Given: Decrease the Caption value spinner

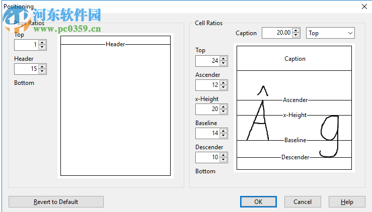Looking at the screenshot, I should [295, 35].
